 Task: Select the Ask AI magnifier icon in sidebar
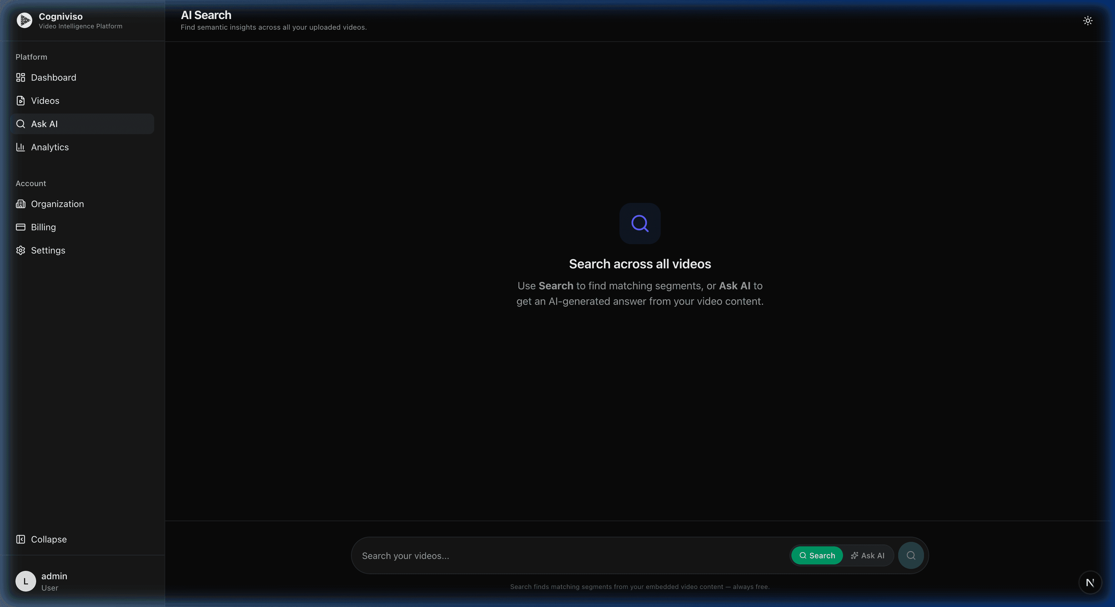pyautogui.click(x=20, y=124)
